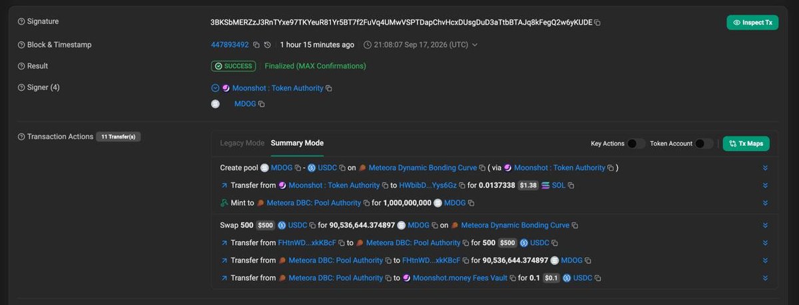The width and height of the screenshot is (799, 305).
Task: Toggle the Key Actions switch
Action: [637, 143]
